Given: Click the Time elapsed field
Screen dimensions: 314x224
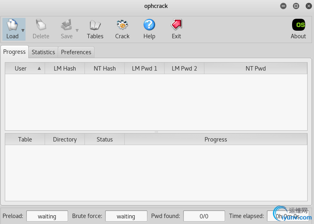Looking at the screenshot, I should point(288,216).
